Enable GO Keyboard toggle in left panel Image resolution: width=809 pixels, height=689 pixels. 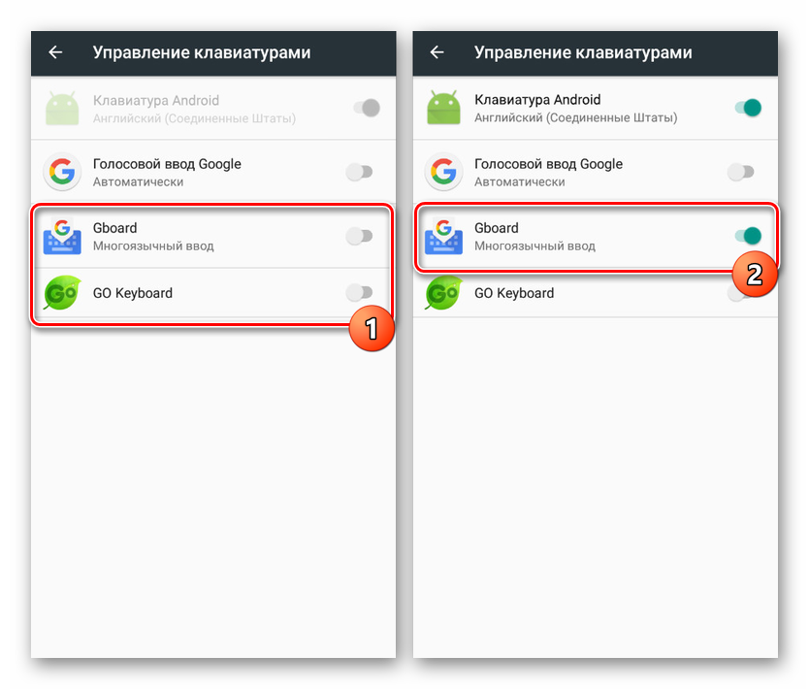pyautogui.click(x=360, y=292)
